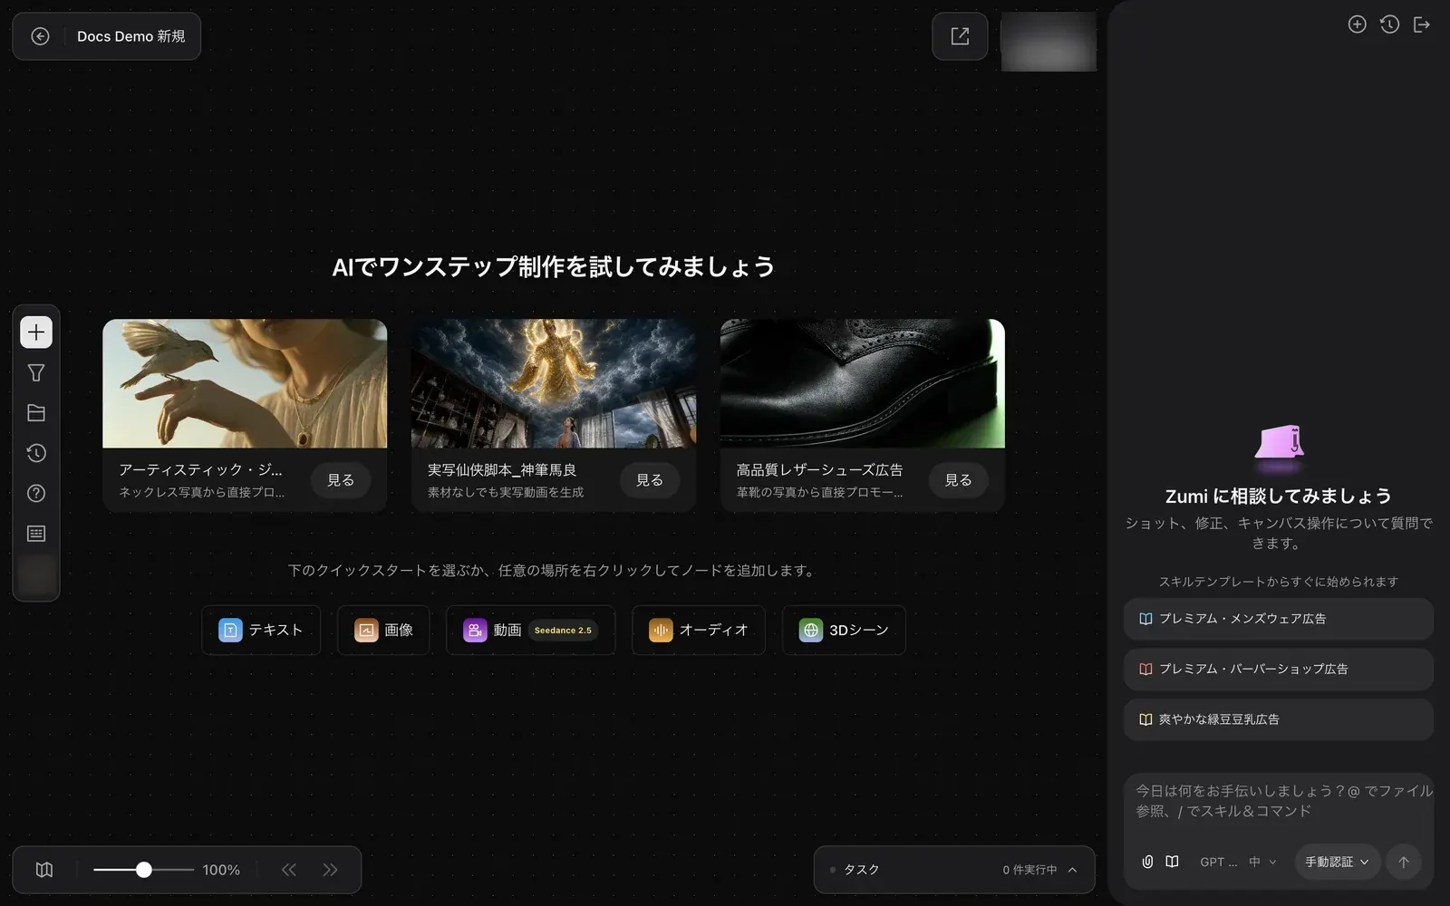
Task: Click 見る on the アーティスティック card
Action: [x=341, y=480]
